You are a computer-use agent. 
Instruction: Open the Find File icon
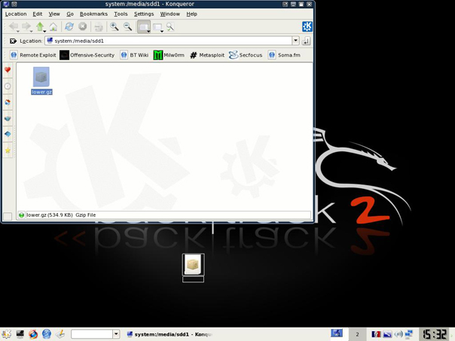(170, 26)
